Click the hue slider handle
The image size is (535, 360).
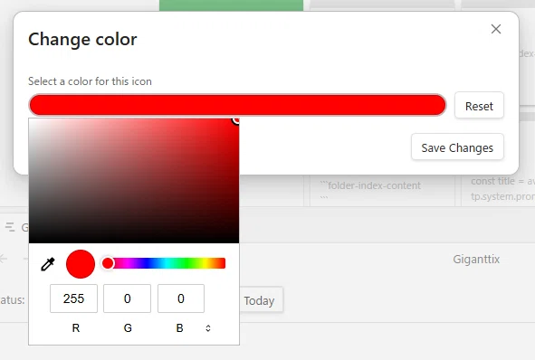108,263
